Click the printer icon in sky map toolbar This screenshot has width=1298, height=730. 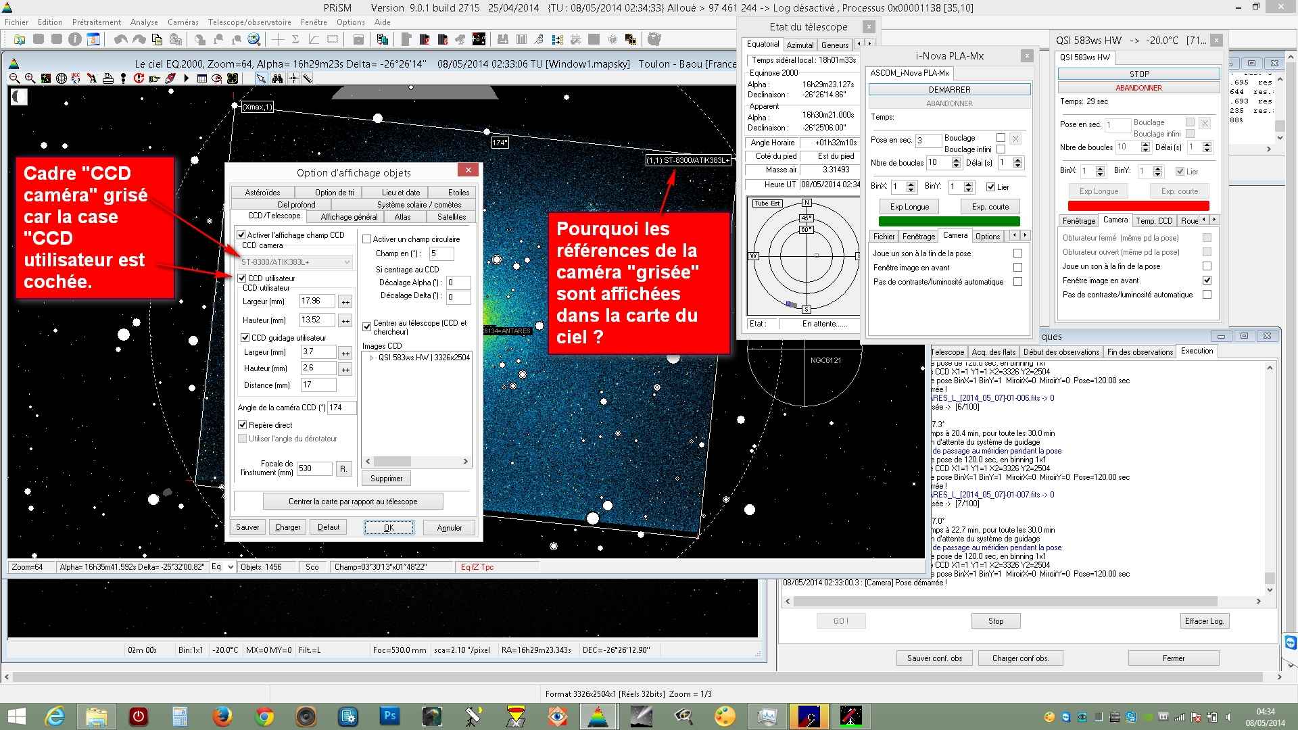[x=108, y=78]
